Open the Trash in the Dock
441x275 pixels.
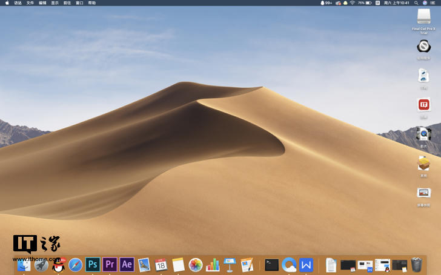coord(417,265)
